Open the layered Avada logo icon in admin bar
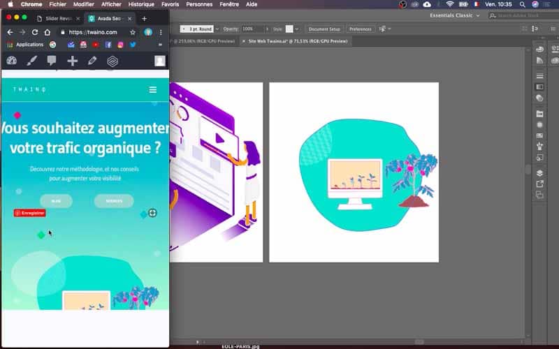Screen dimensions: 559x349 click(112, 61)
